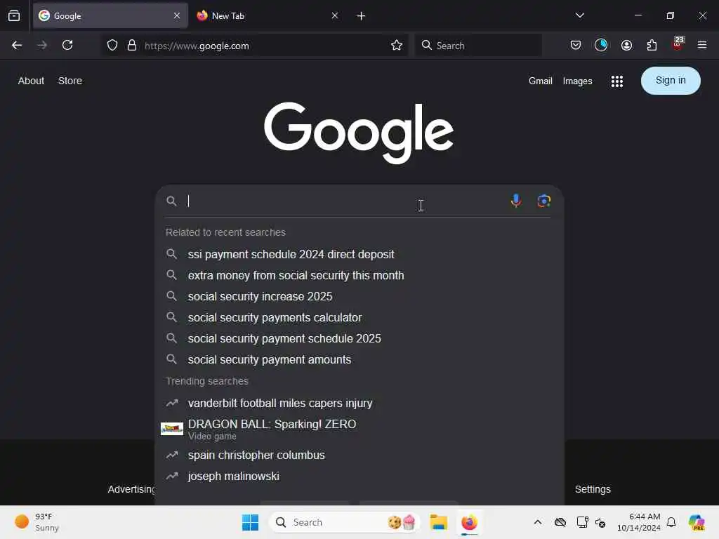Open Google apps grid icon
The image size is (719, 539).
pyautogui.click(x=617, y=81)
